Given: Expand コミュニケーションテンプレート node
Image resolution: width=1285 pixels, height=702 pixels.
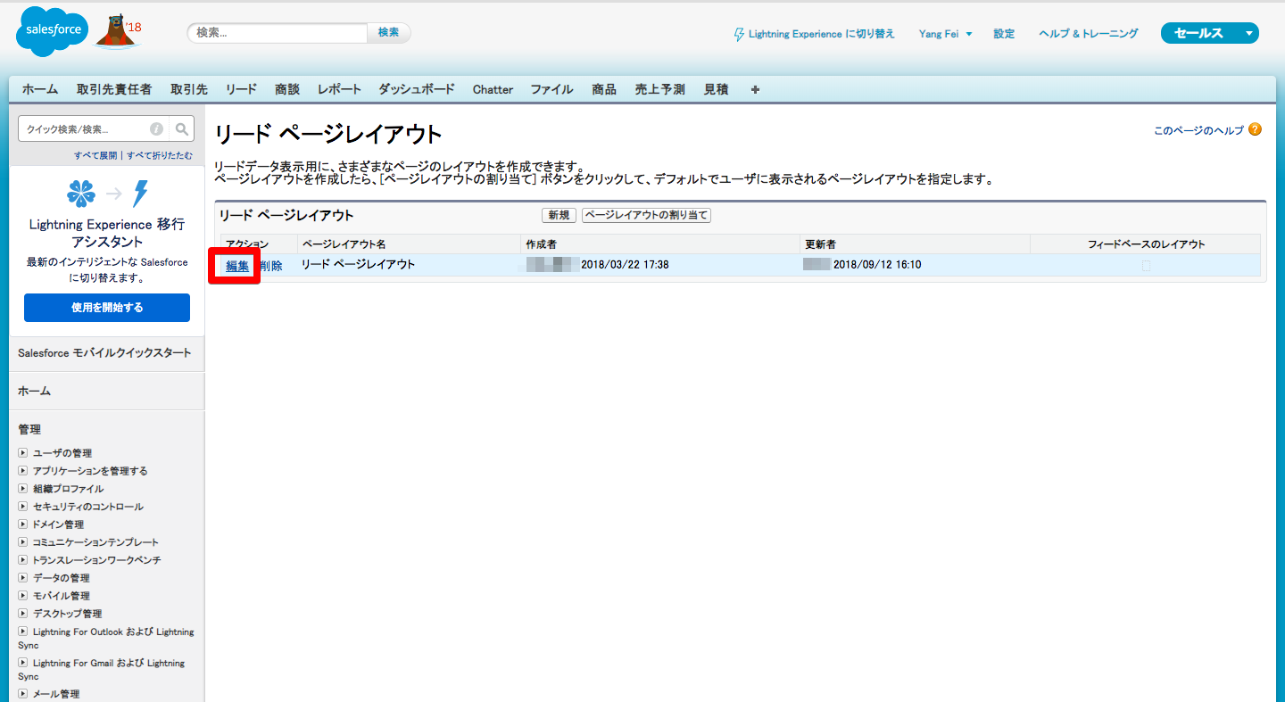Looking at the screenshot, I should (x=23, y=542).
